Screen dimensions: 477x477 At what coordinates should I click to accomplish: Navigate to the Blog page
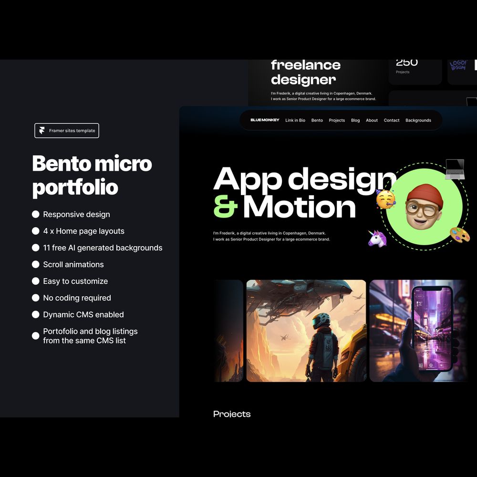click(355, 120)
